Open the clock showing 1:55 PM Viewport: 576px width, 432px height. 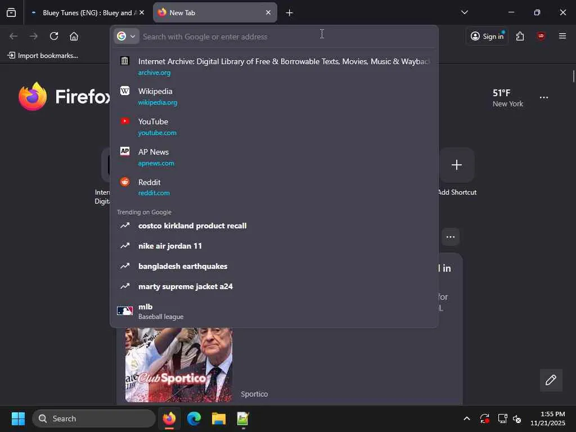tap(548, 418)
